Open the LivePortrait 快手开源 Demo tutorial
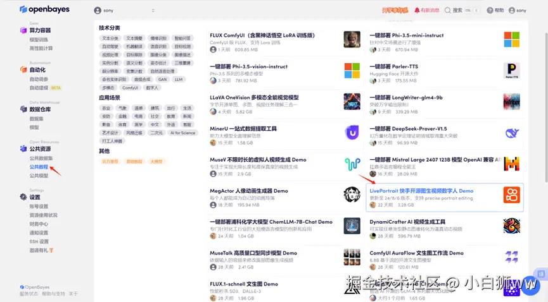The image size is (548, 302). click(445, 198)
